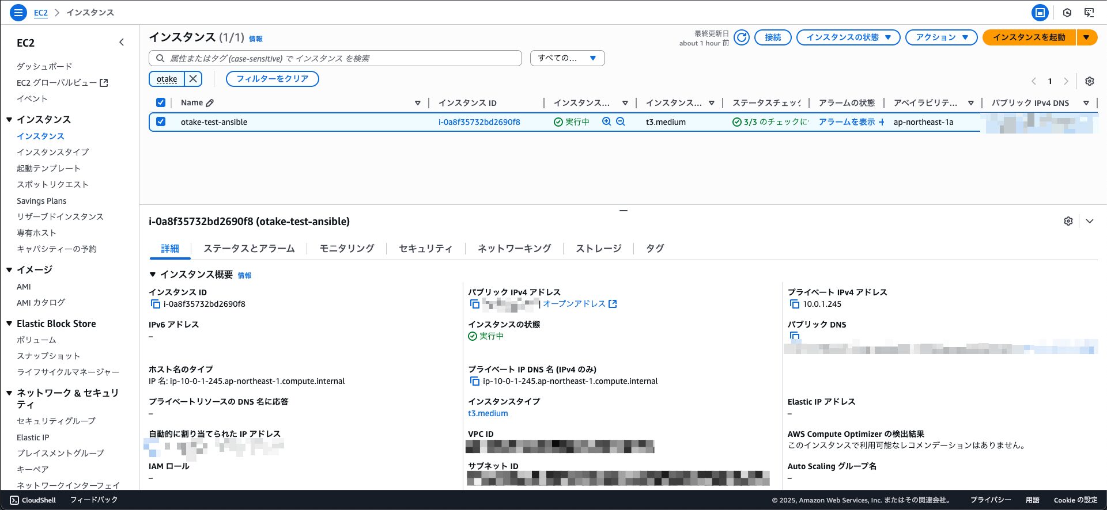Collapse detail panel with chevron
This screenshot has width=1107, height=510.
[1090, 221]
